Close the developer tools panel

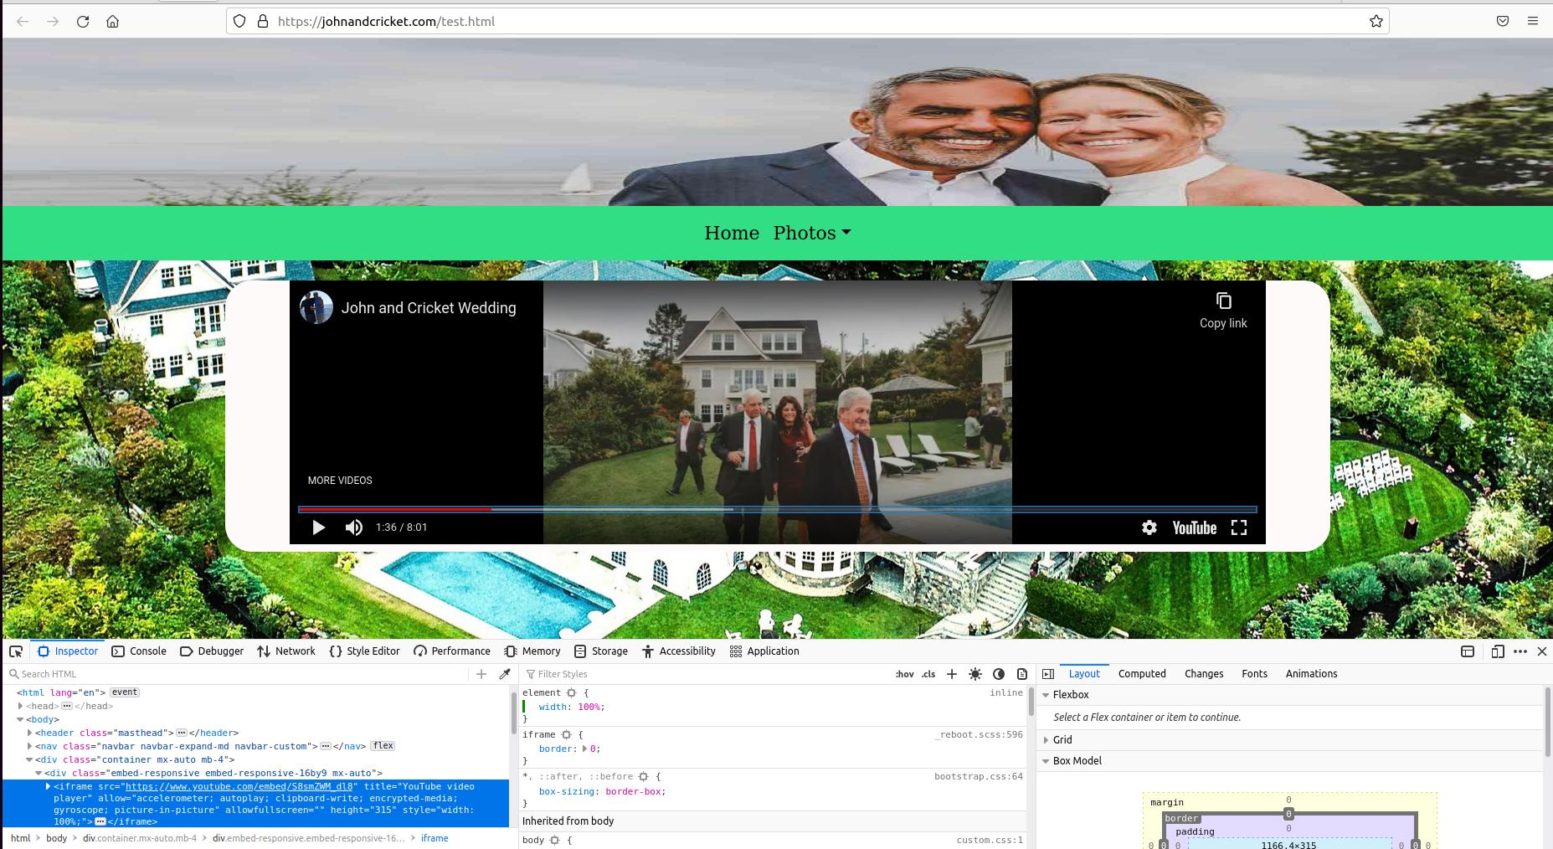[1542, 651]
